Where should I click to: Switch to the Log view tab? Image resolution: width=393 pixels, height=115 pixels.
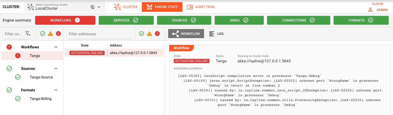(x=217, y=34)
